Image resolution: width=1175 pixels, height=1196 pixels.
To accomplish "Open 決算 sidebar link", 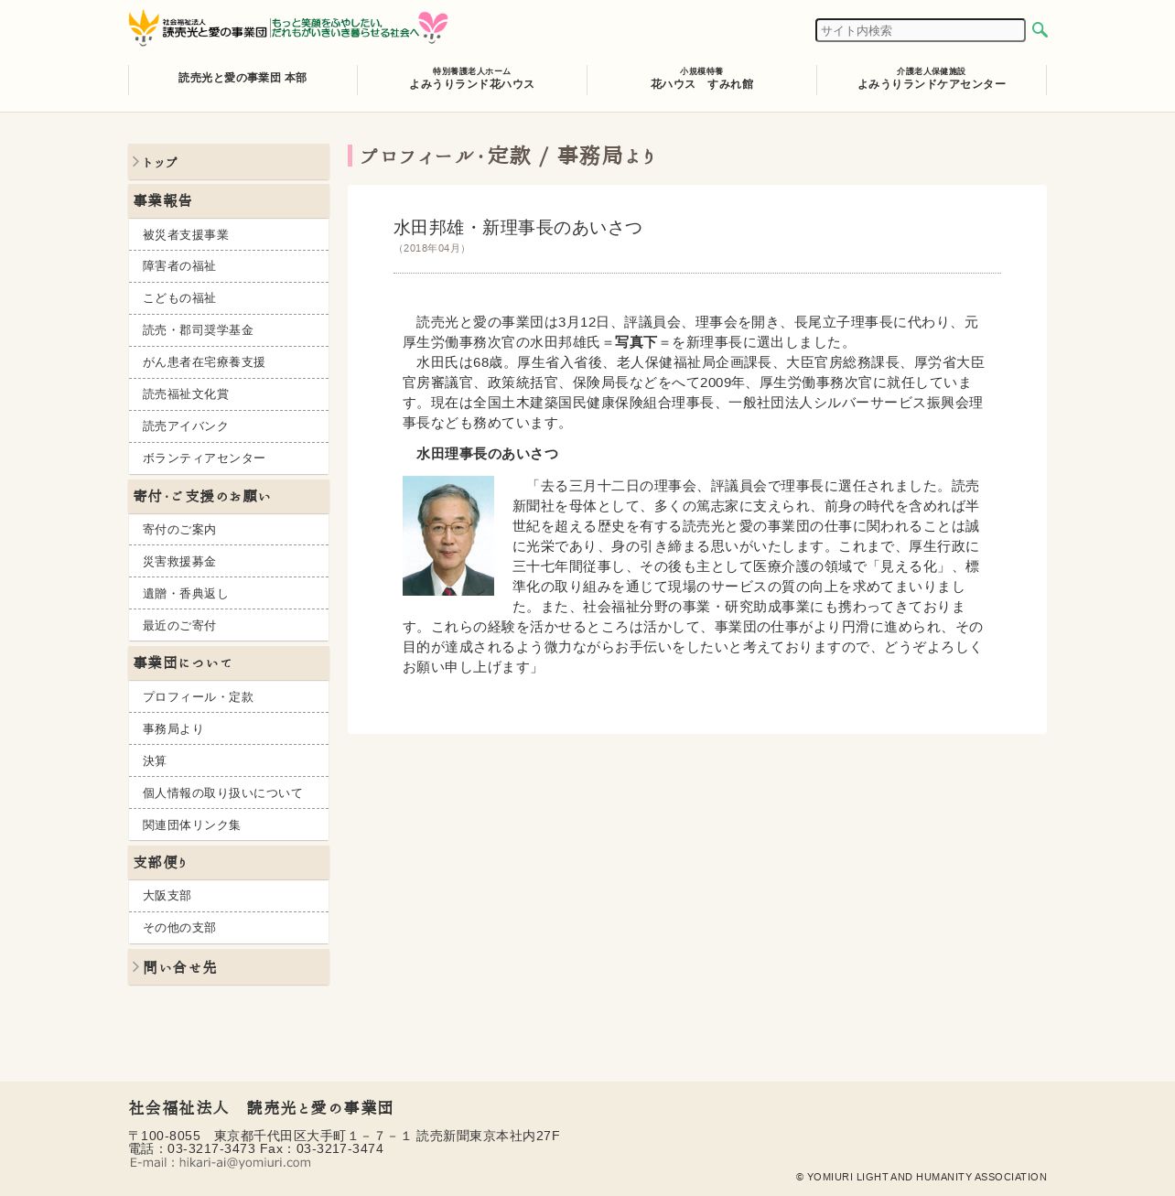I will coord(229,761).
